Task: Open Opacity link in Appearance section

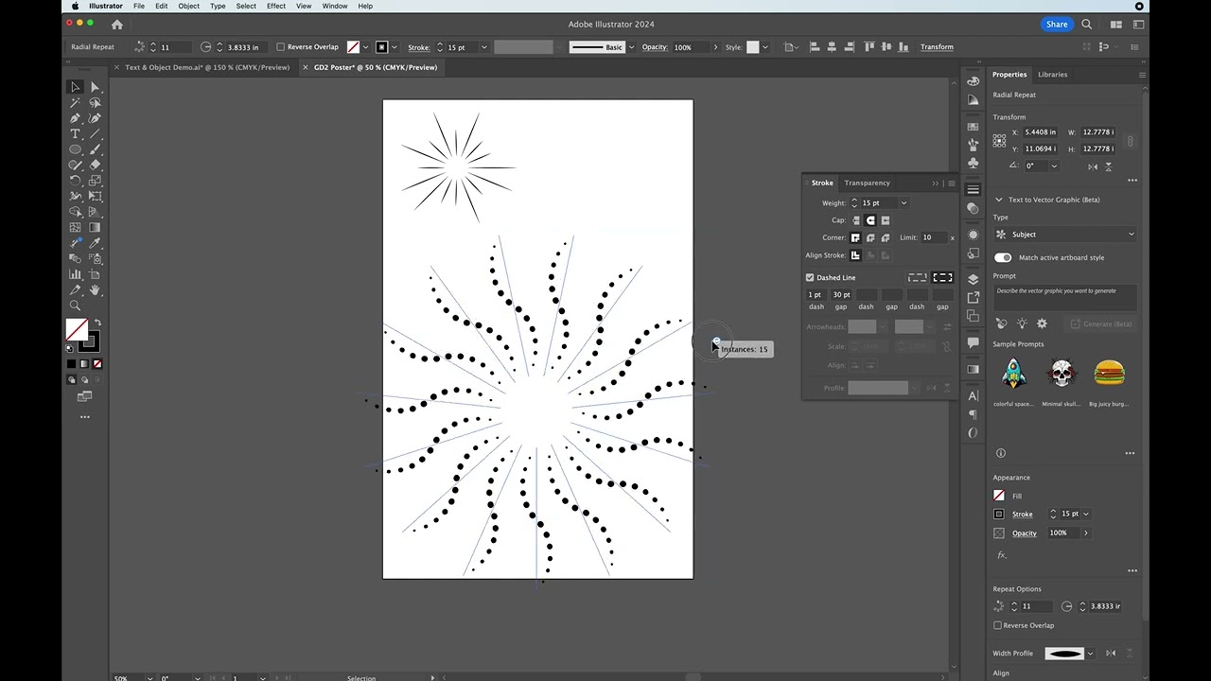Action: (x=1025, y=533)
